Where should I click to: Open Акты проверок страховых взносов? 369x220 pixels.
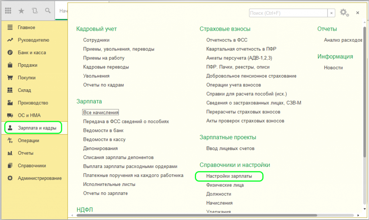tap(245, 120)
